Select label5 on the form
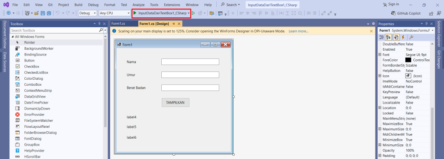 coord(132,127)
